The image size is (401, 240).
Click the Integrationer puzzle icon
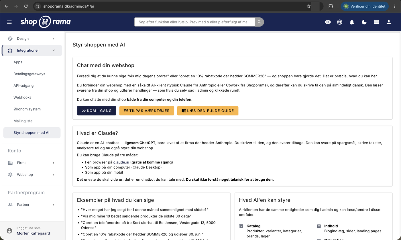click(10, 51)
